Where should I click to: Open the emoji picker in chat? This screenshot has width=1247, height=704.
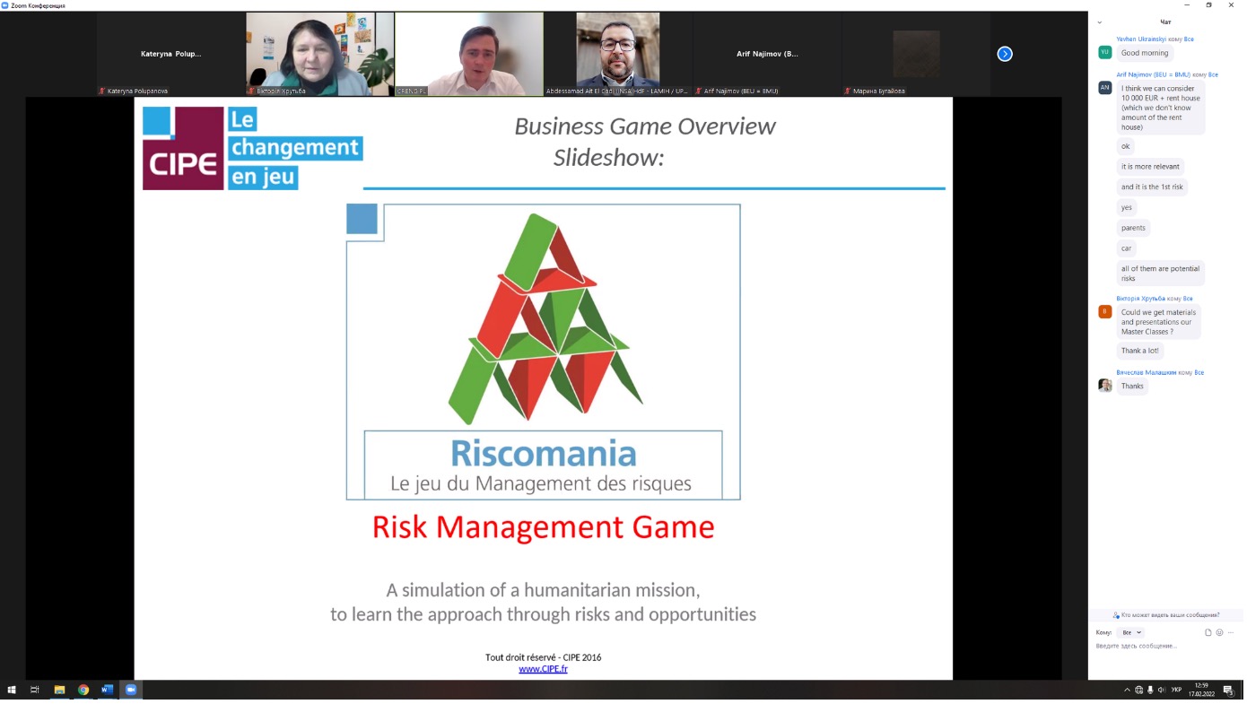pos(1219,632)
